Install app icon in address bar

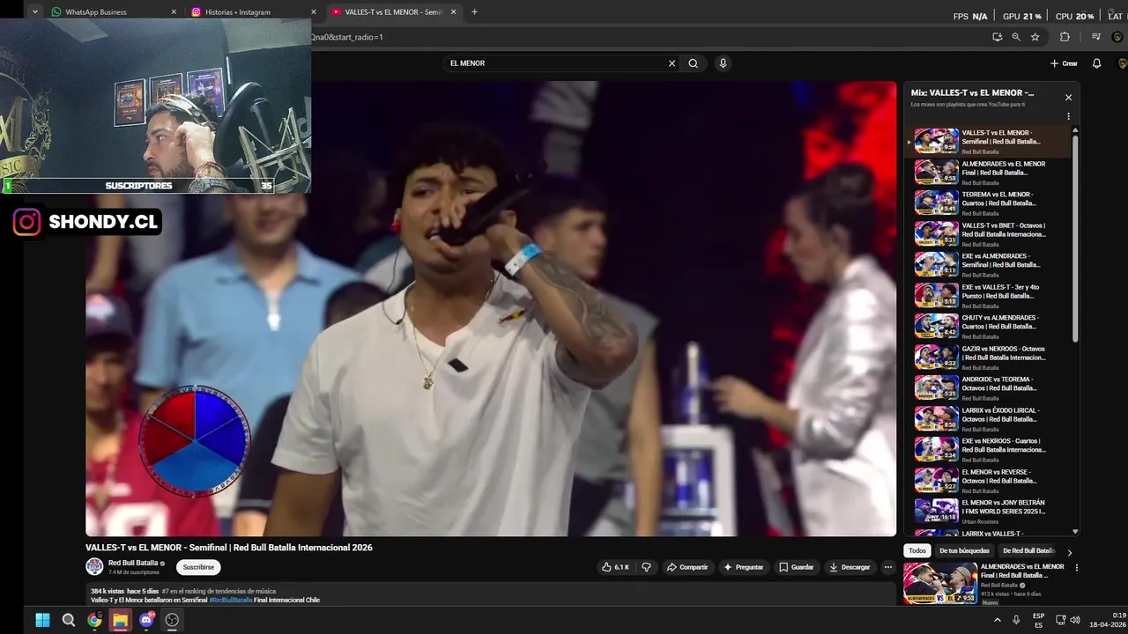click(x=997, y=37)
